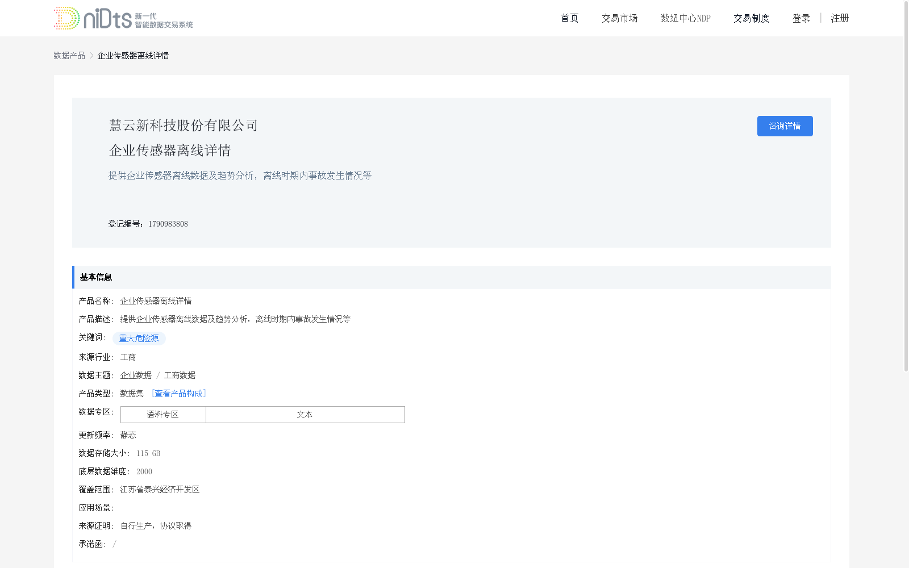The height and width of the screenshot is (568, 909).
Task: Click 企业数据 in 数据主题 row
Action: pos(136,375)
